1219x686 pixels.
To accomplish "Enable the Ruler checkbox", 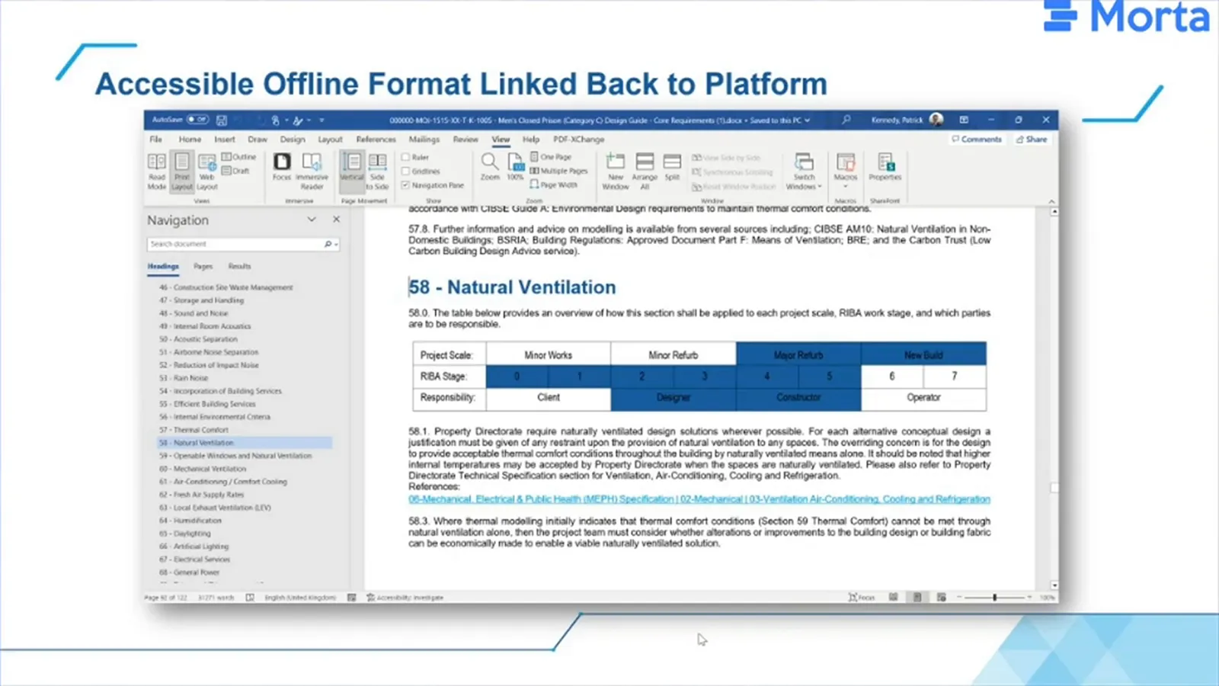I will pyautogui.click(x=406, y=157).
